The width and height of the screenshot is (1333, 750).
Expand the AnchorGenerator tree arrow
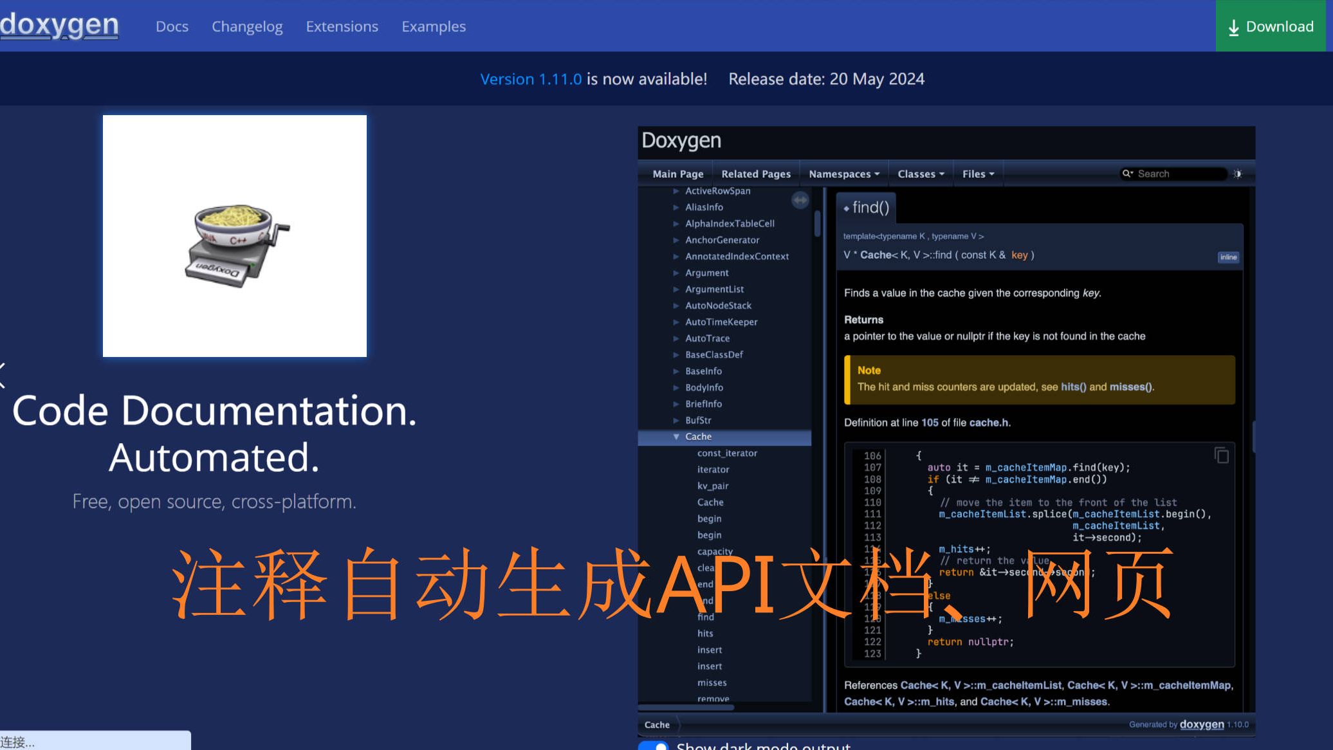[x=676, y=240]
